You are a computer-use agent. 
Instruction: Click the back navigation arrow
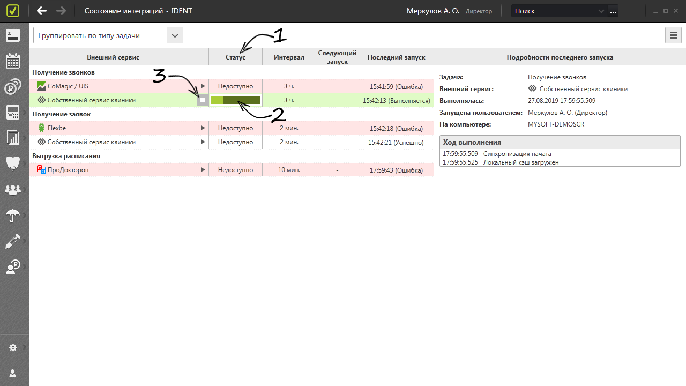click(42, 11)
